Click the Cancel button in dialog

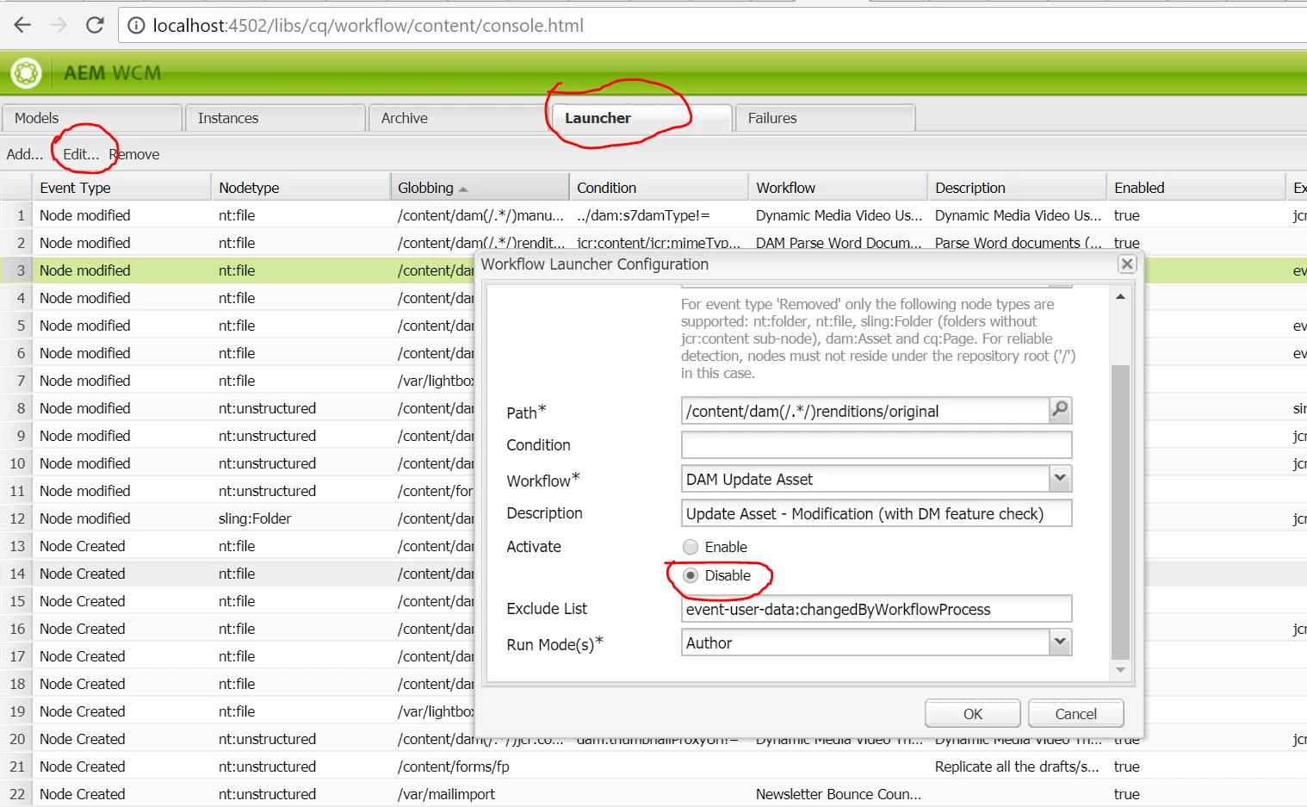point(1076,714)
